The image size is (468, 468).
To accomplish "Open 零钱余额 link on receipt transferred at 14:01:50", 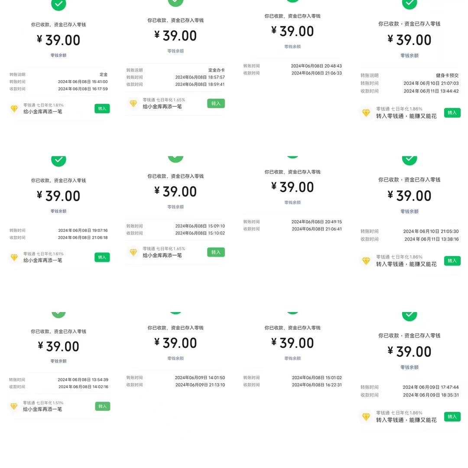I will 175,358.
